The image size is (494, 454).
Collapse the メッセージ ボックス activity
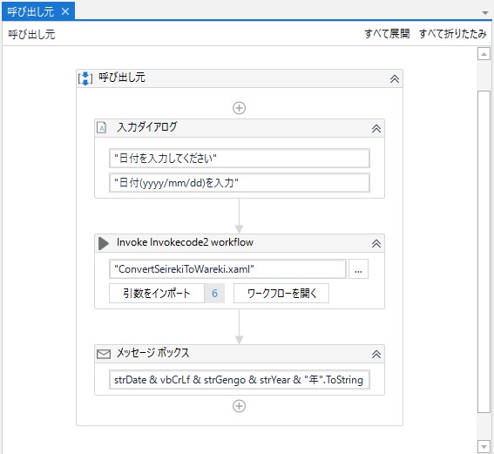[x=376, y=355]
